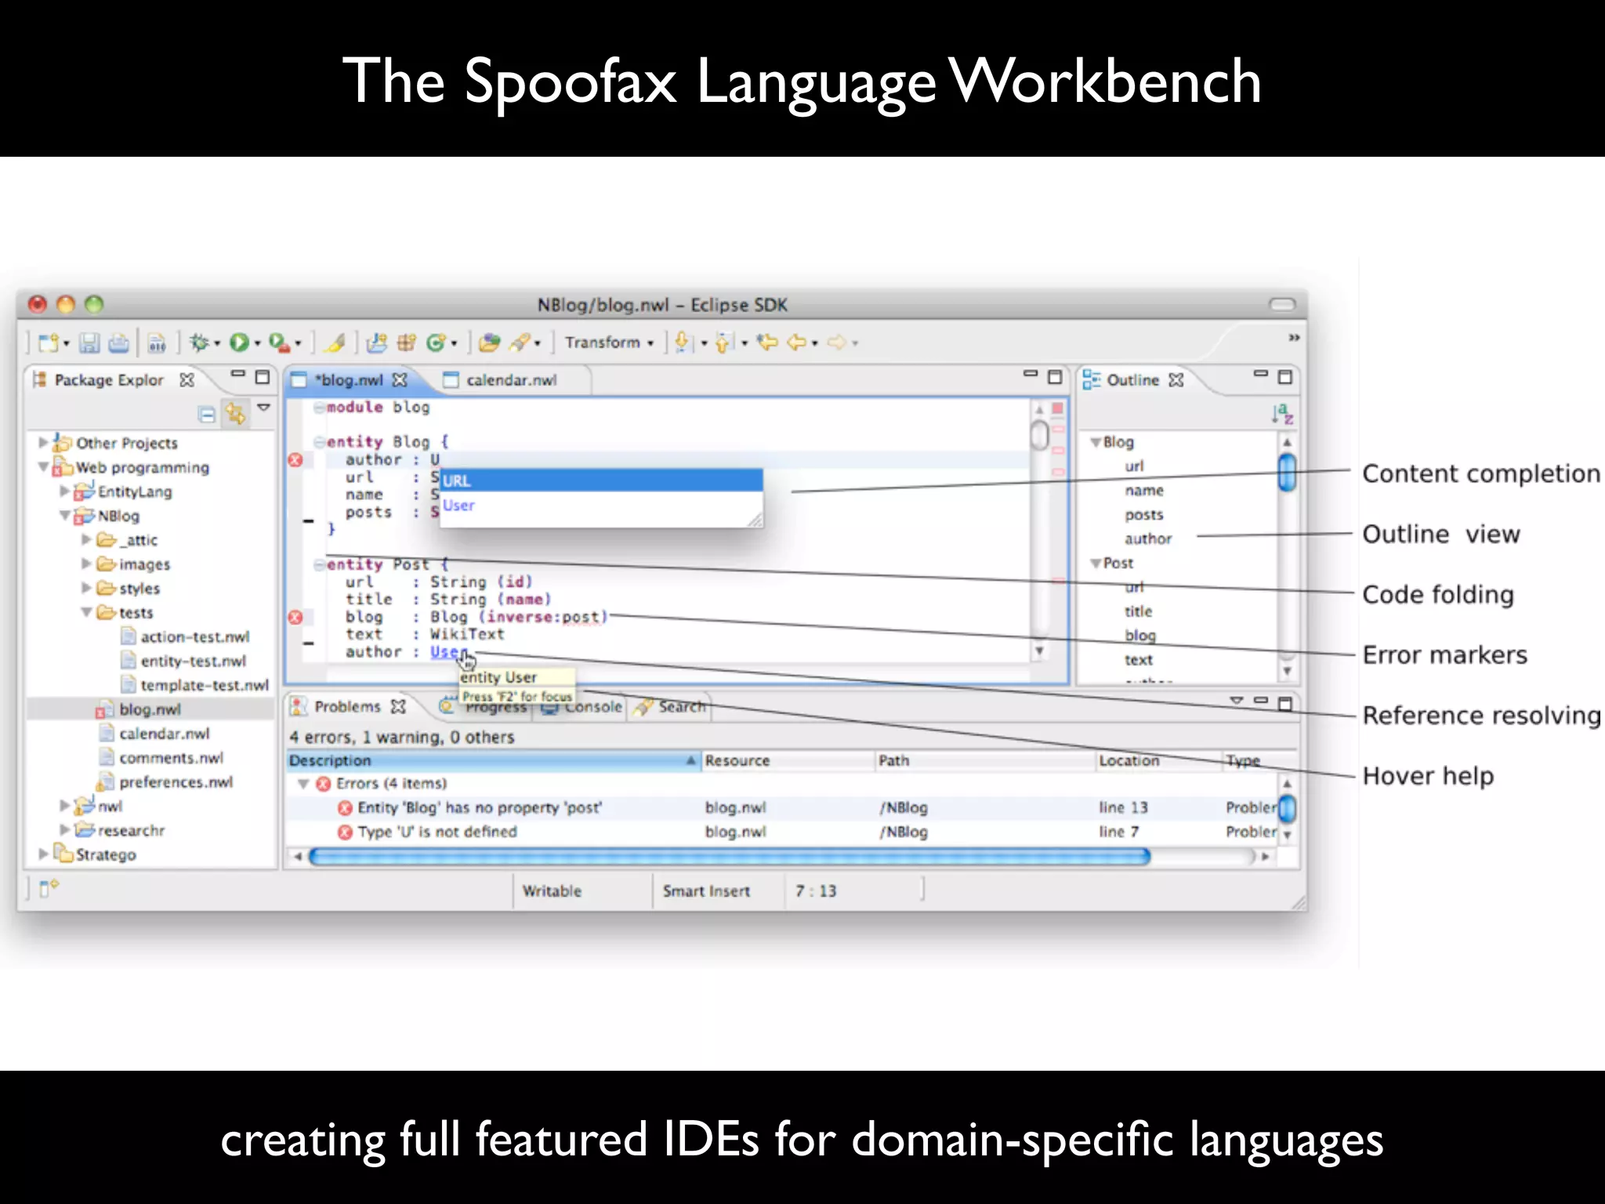Sort Outline alphabetically with a-z icon
The image size is (1605, 1204).
pyautogui.click(x=1282, y=413)
